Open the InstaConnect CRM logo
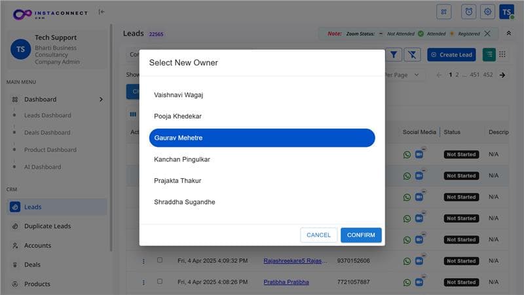This screenshot has width=524, height=295. tap(50, 14)
